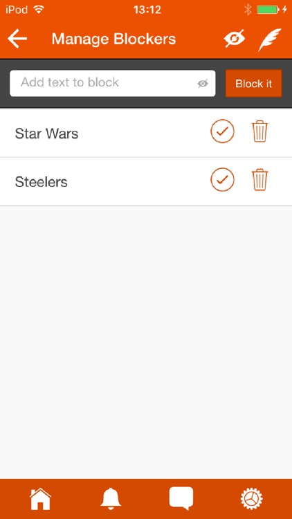Open the Home tab icon
292x519 pixels.
40,499
